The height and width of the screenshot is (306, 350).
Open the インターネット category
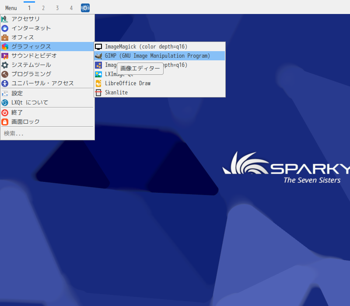47,28
